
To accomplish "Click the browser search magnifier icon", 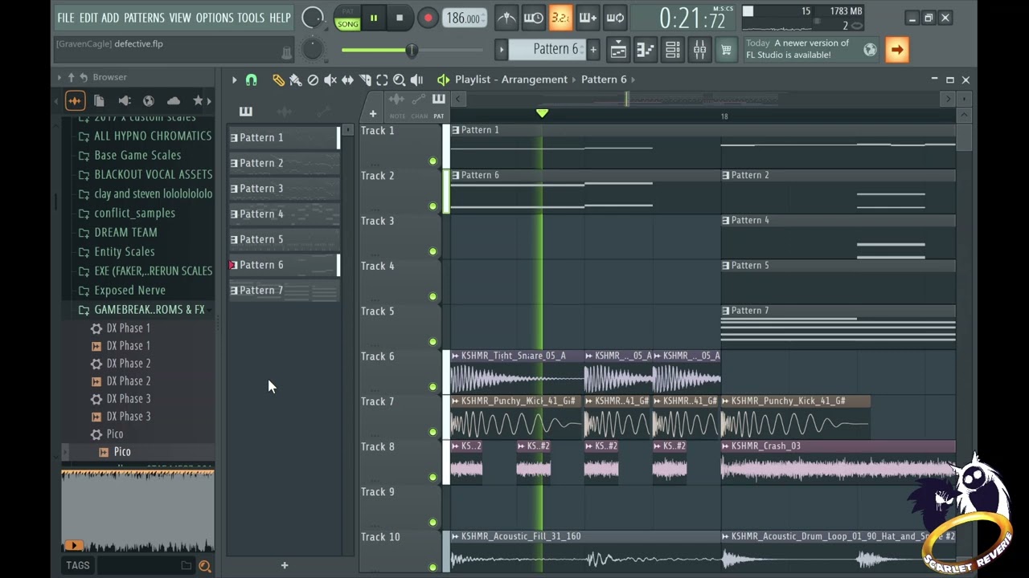I will pyautogui.click(x=205, y=566).
